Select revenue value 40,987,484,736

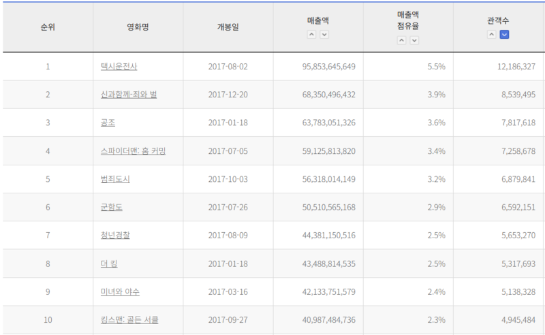[x=329, y=320]
